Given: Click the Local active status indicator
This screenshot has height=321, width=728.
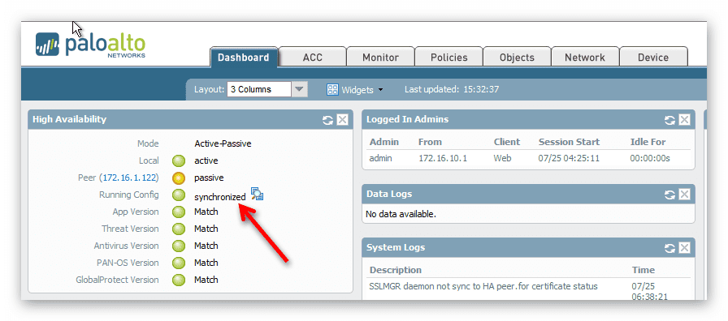Looking at the screenshot, I should 178,161.
